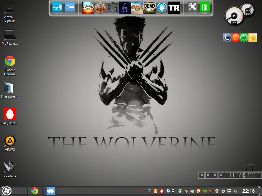Open the blue download manager tray icon
This screenshot has height=196, width=262.
coord(168,191)
